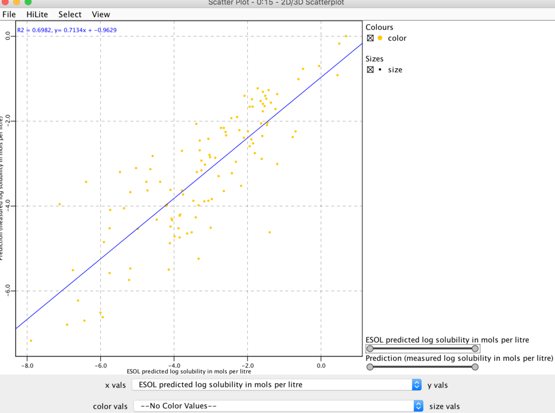The height and width of the screenshot is (413, 555).
Task: Open the color vals dropdown
Action: pyautogui.click(x=277, y=406)
